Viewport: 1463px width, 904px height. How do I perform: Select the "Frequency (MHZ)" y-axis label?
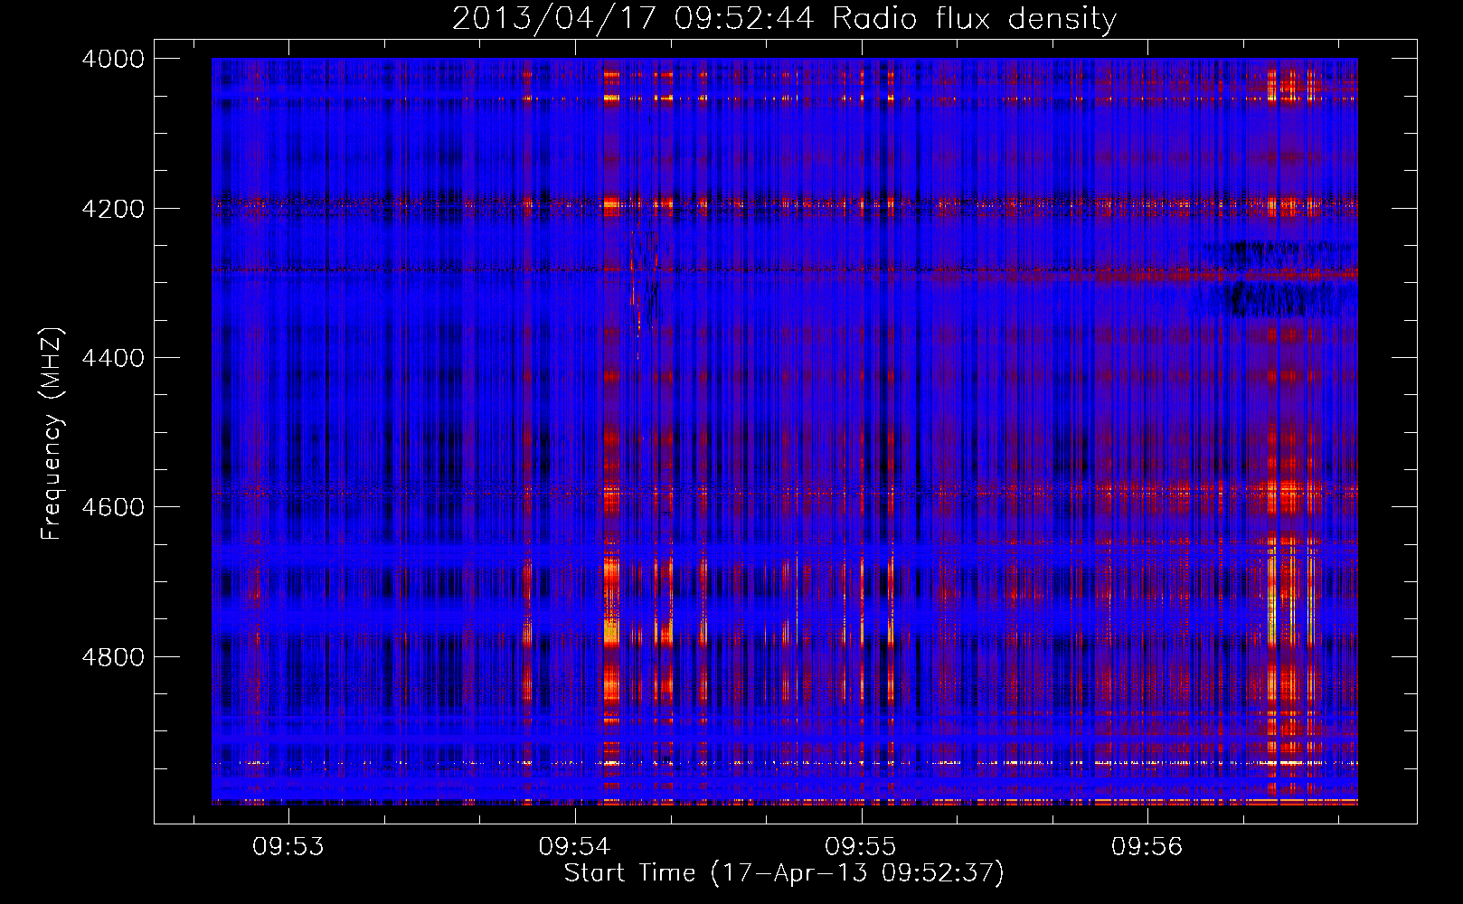point(52,434)
